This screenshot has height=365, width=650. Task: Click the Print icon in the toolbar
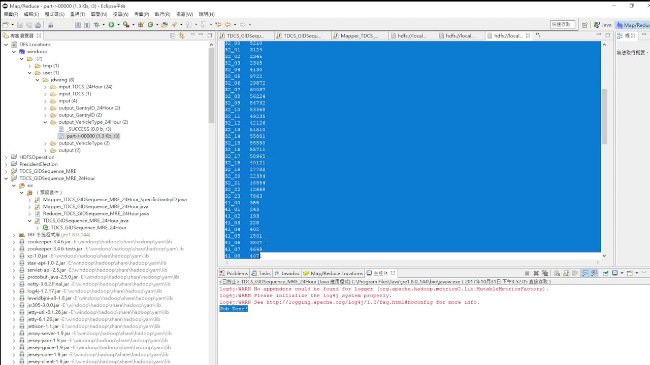38,24
